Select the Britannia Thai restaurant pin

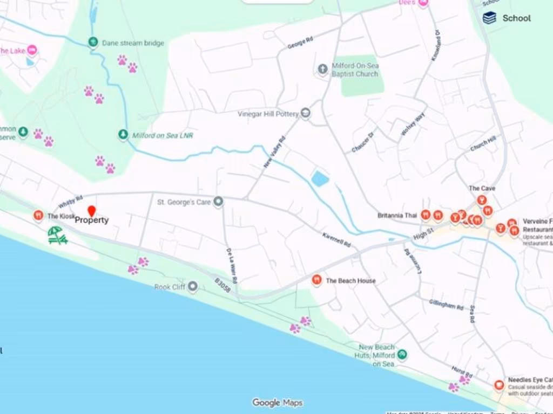426,215
